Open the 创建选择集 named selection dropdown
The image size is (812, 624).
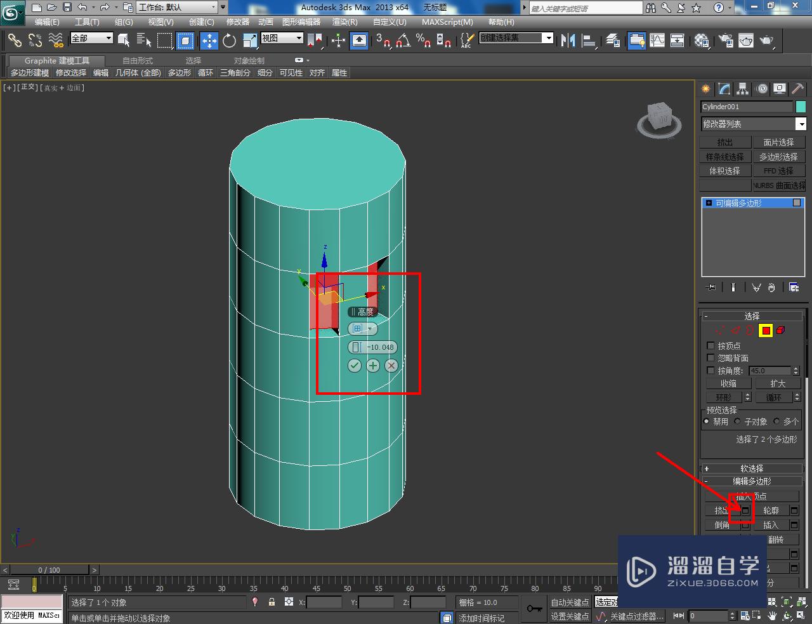pyautogui.click(x=516, y=38)
